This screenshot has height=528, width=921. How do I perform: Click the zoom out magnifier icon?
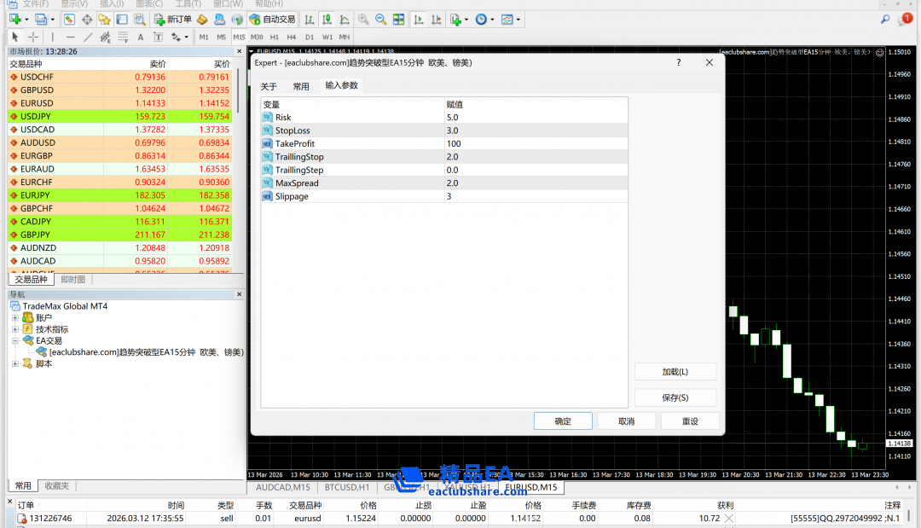(380, 19)
